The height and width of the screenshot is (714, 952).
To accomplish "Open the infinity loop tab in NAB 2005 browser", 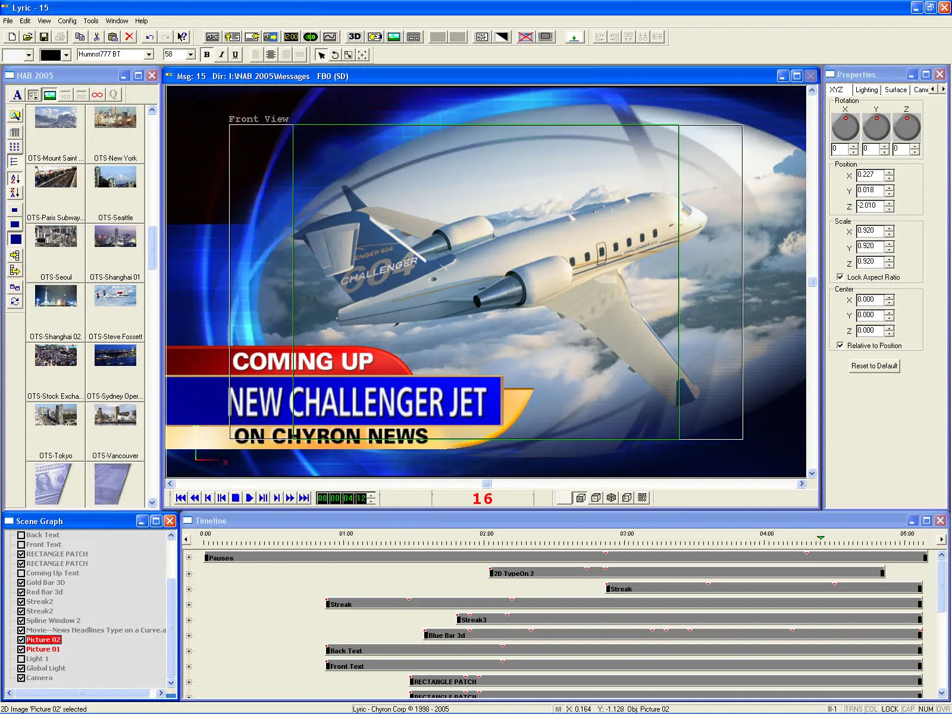I will click(x=98, y=95).
